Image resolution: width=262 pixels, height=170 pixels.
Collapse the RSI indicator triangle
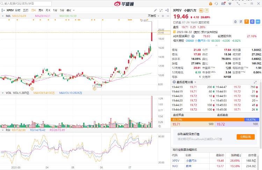3,130
